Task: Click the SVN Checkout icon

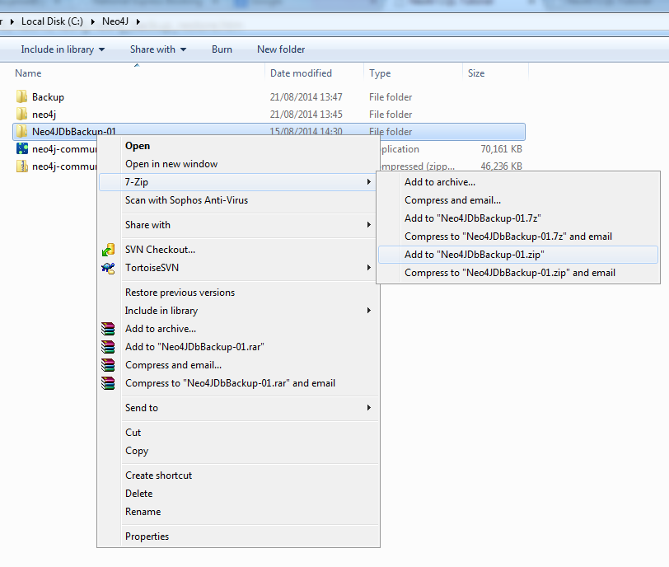Action: [x=108, y=250]
